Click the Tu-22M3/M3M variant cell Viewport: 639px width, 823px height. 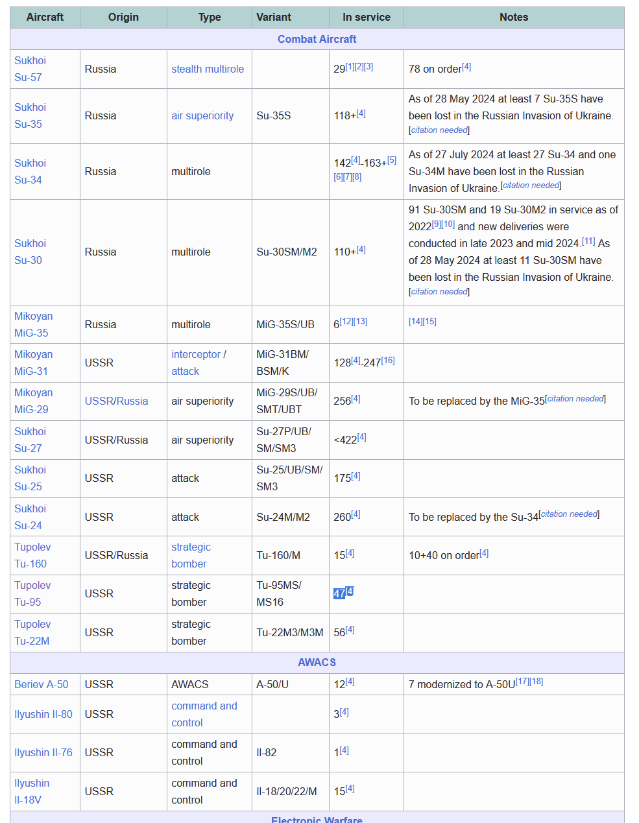click(x=290, y=632)
